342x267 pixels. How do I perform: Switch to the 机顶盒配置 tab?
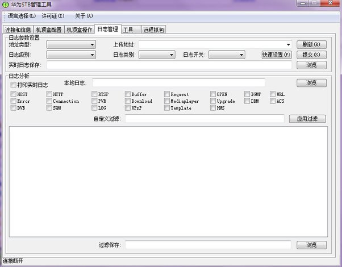pyautogui.click(x=49, y=30)
